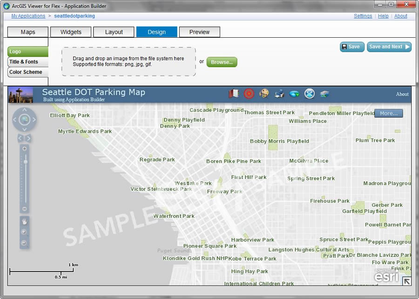
Task: Maximize the Application Builder window
Action: pyautogui.click(x=391, y=4)
